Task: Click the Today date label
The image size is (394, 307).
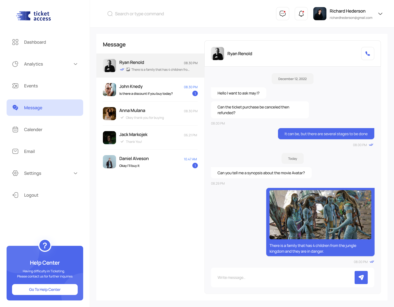Action: [x=292, y=158]
